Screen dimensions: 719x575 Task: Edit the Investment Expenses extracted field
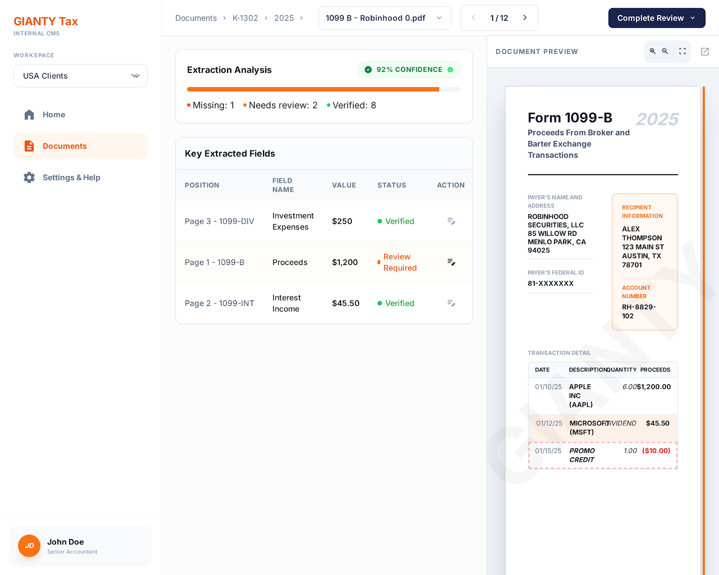click(451, 221)
